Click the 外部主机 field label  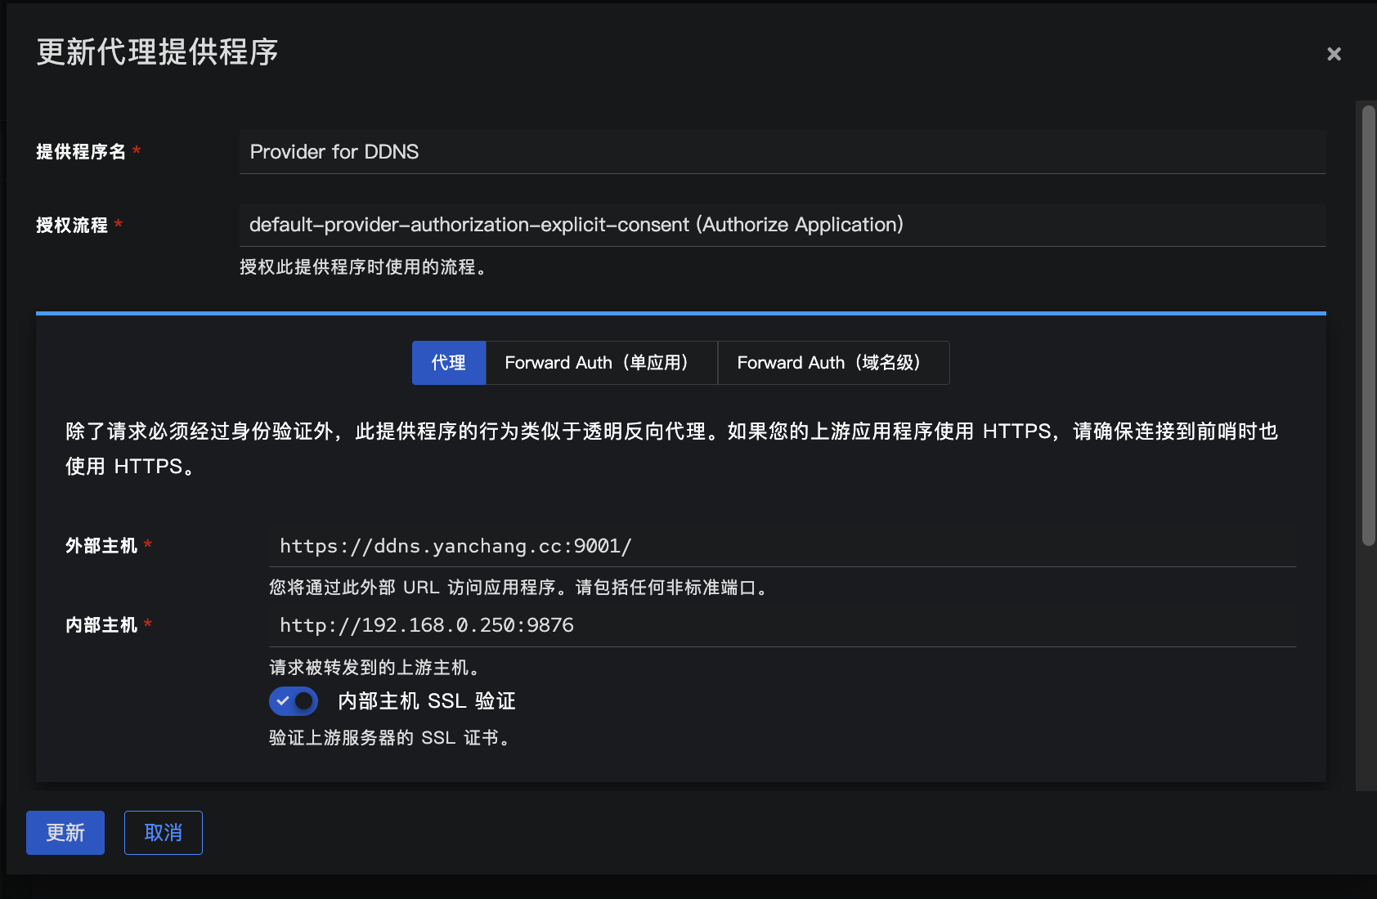point(101,546)
